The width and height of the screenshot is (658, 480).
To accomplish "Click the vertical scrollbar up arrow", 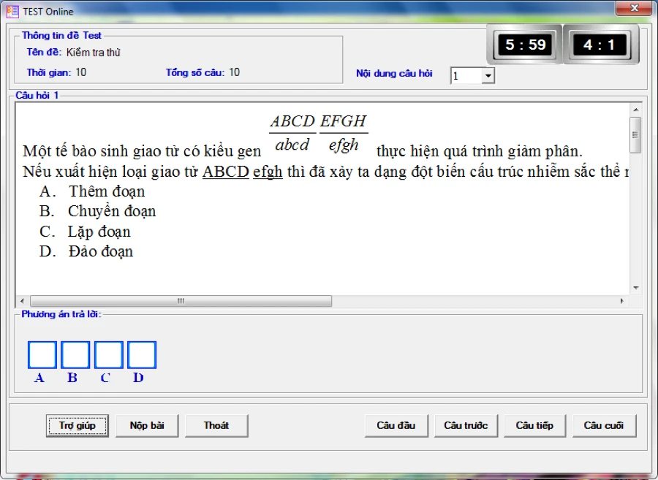I will (x=635, y=110).
